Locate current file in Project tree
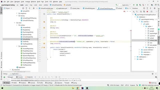 [x=23, y=8]
